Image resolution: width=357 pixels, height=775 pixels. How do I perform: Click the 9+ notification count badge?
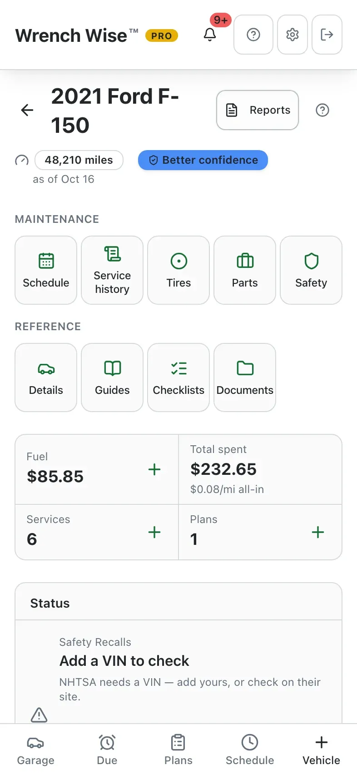(221, 20)
